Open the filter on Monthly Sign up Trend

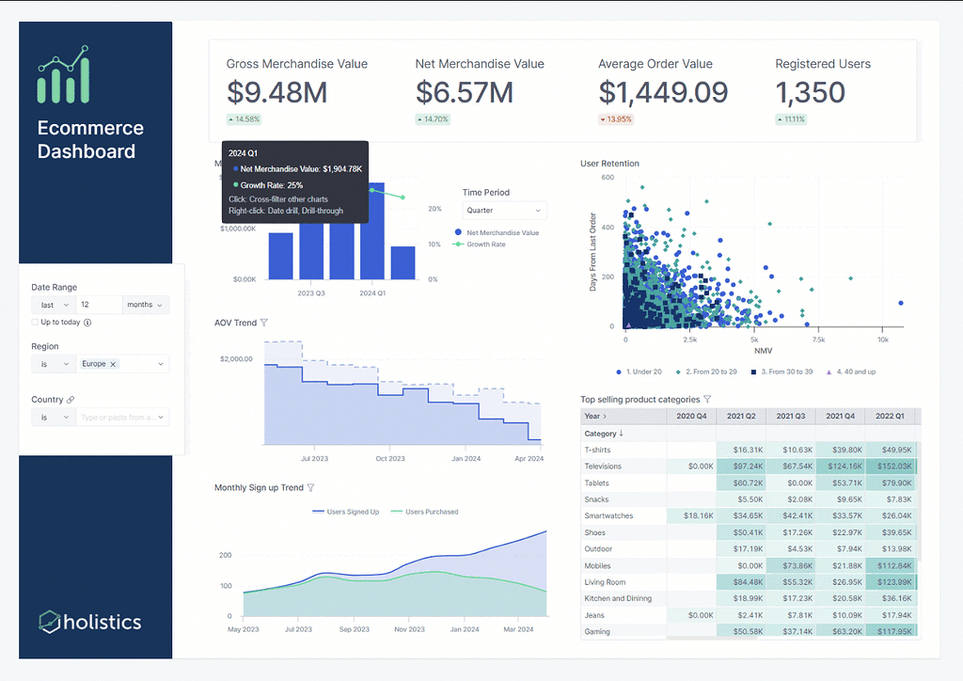pyautogui.click(x=311, y=487)
